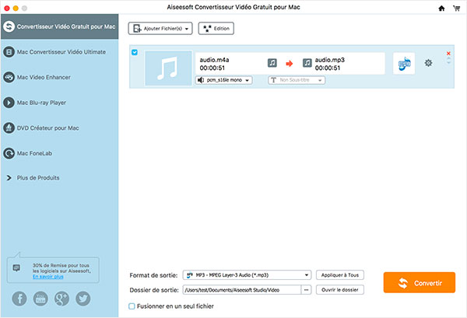This screenshot has width=467, height=318.
Task: Select Mac Blu-ray Player in sidebar
Action: tap(41, 102)
